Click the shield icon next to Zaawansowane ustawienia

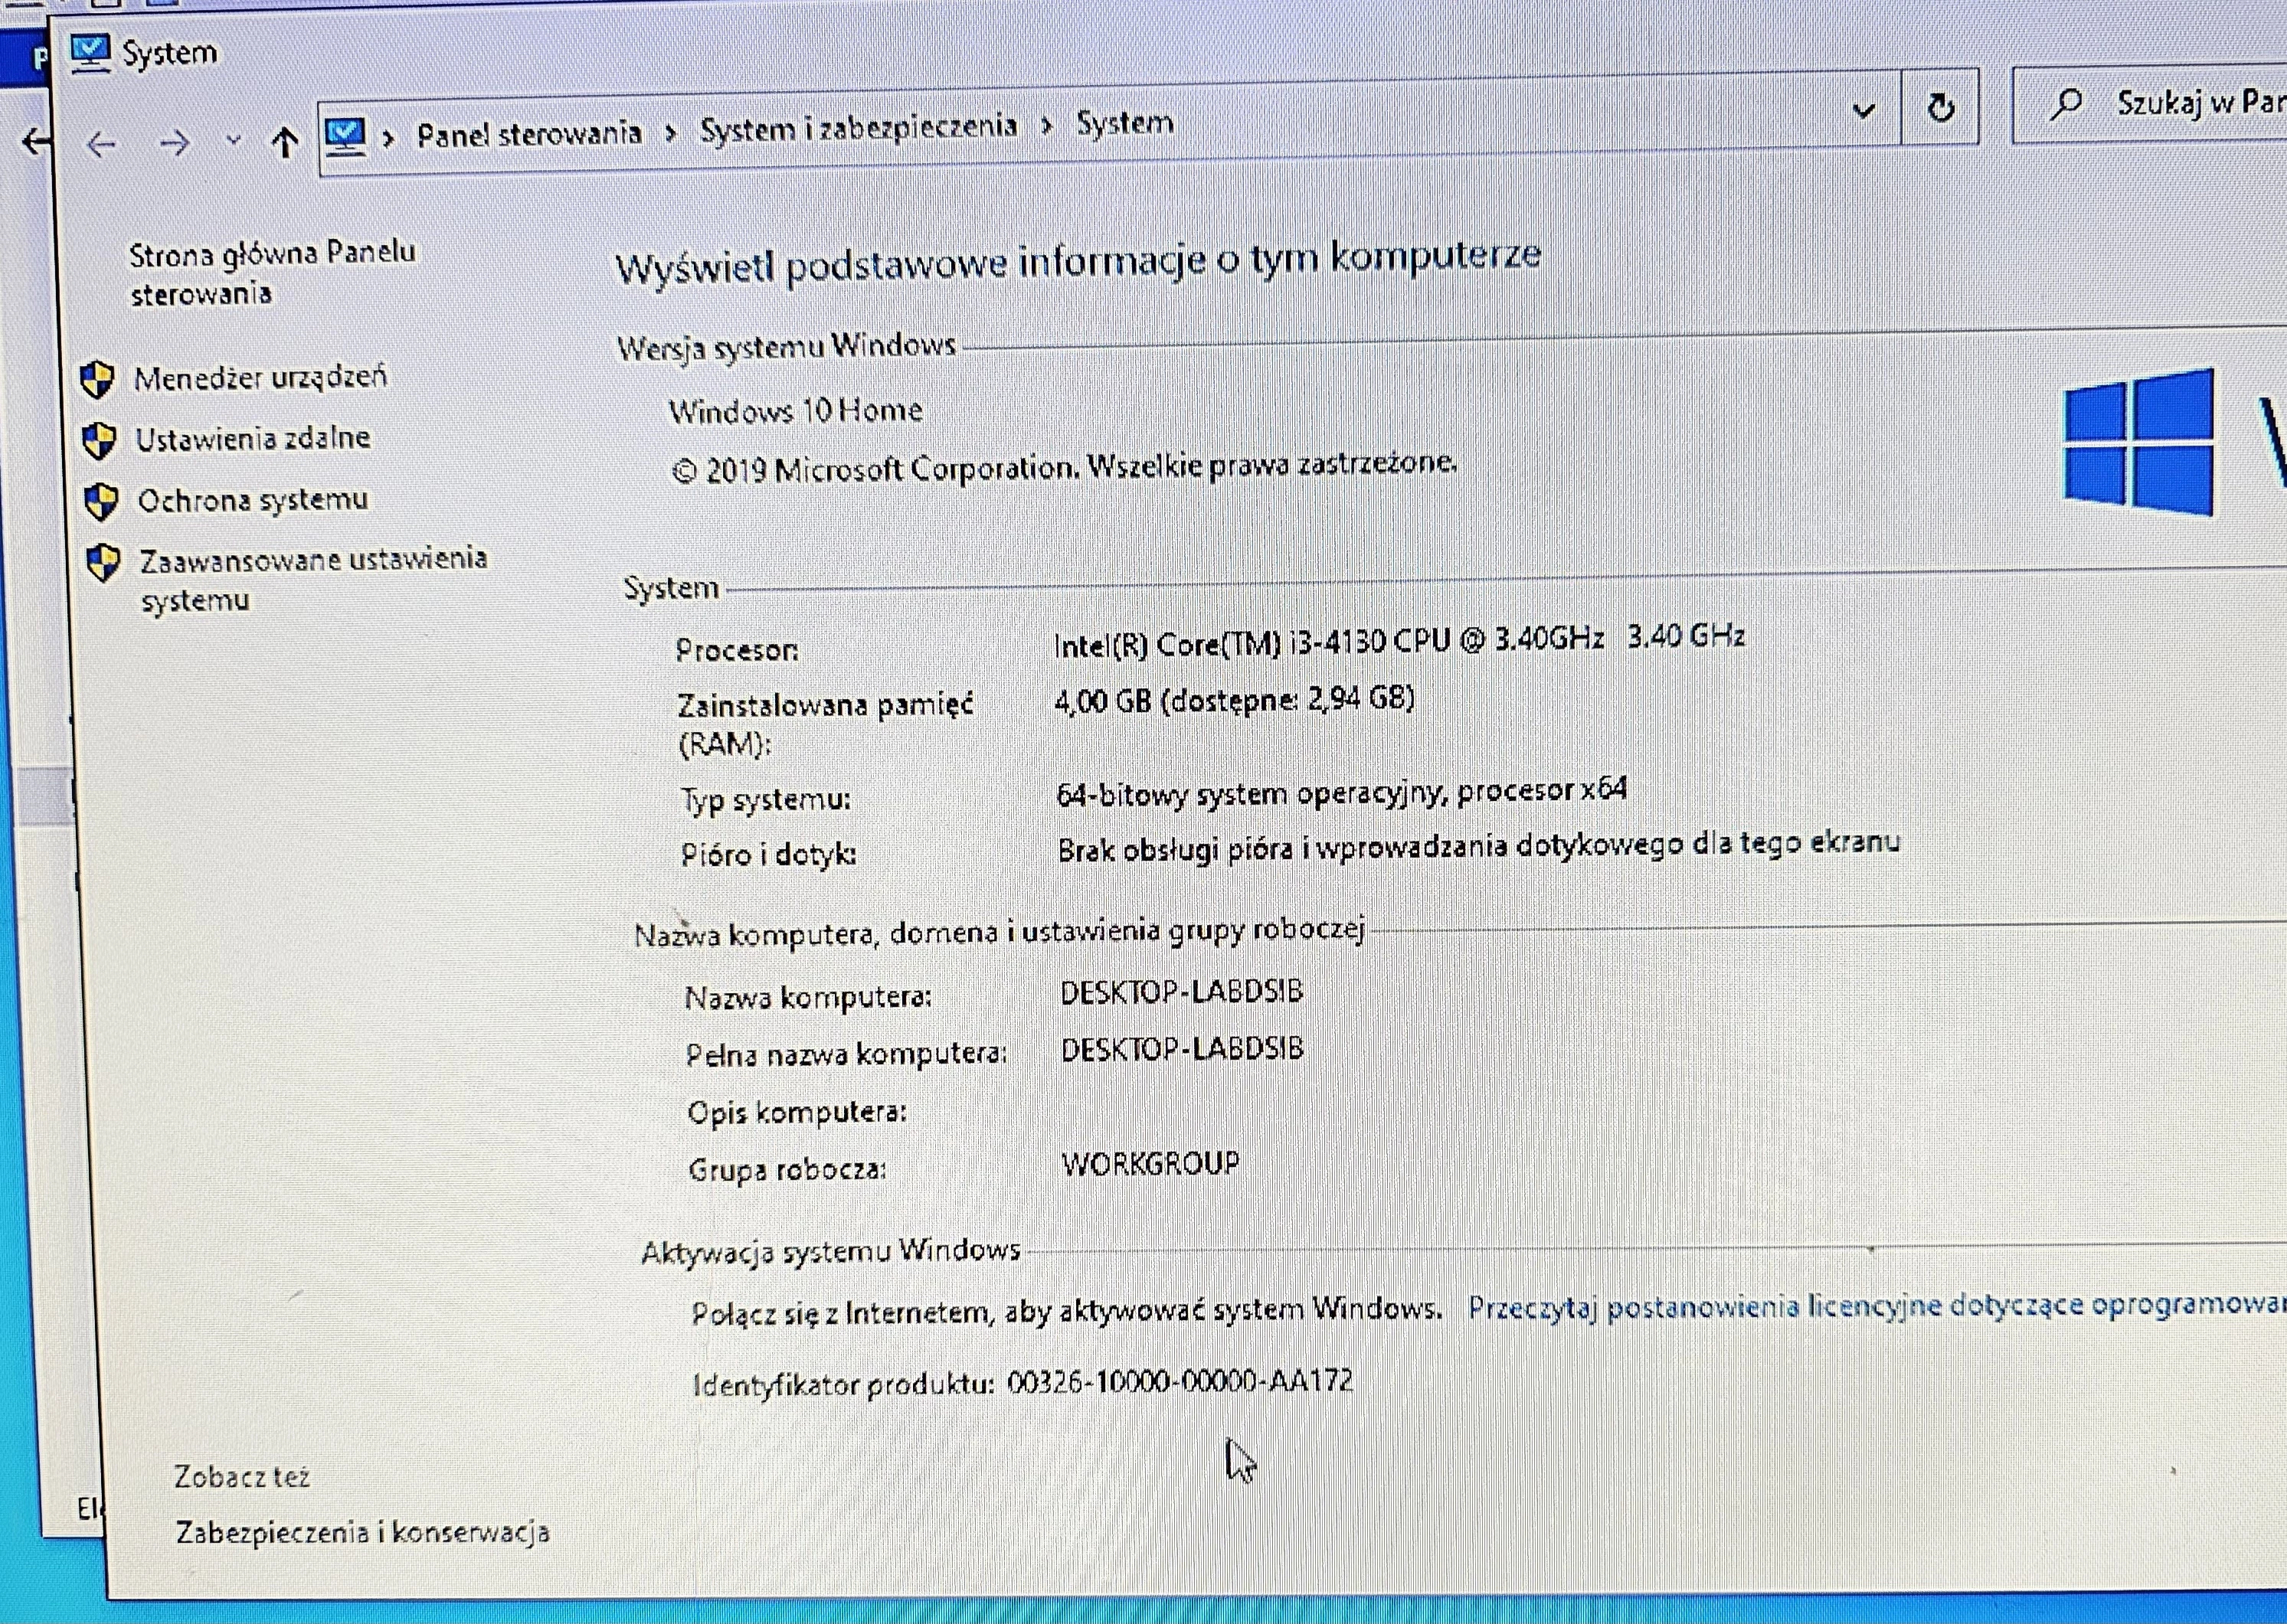pos(104,563)
